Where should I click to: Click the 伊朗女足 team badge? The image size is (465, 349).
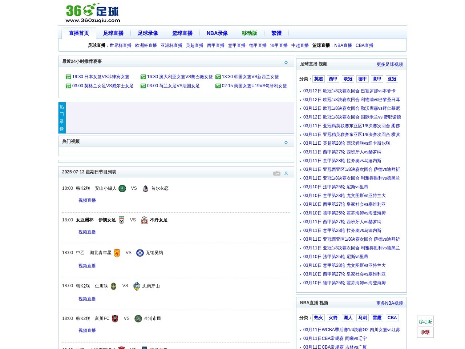[x=121, y=220]
